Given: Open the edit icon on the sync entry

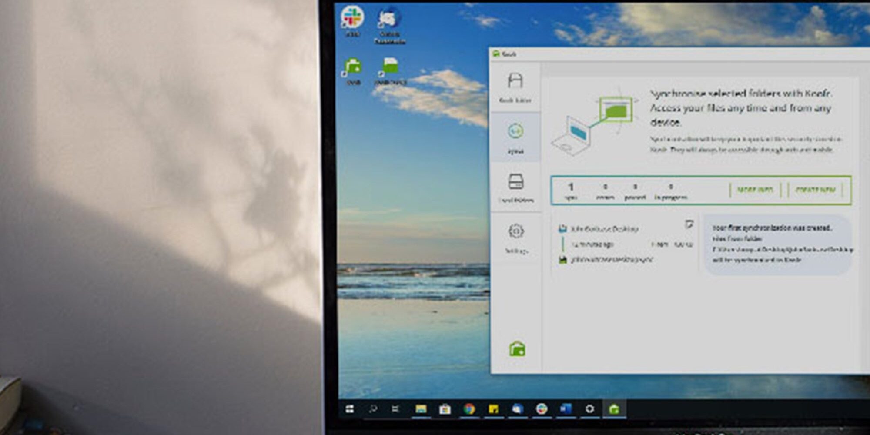Looking at the screenshot, I should pos(689,224).
